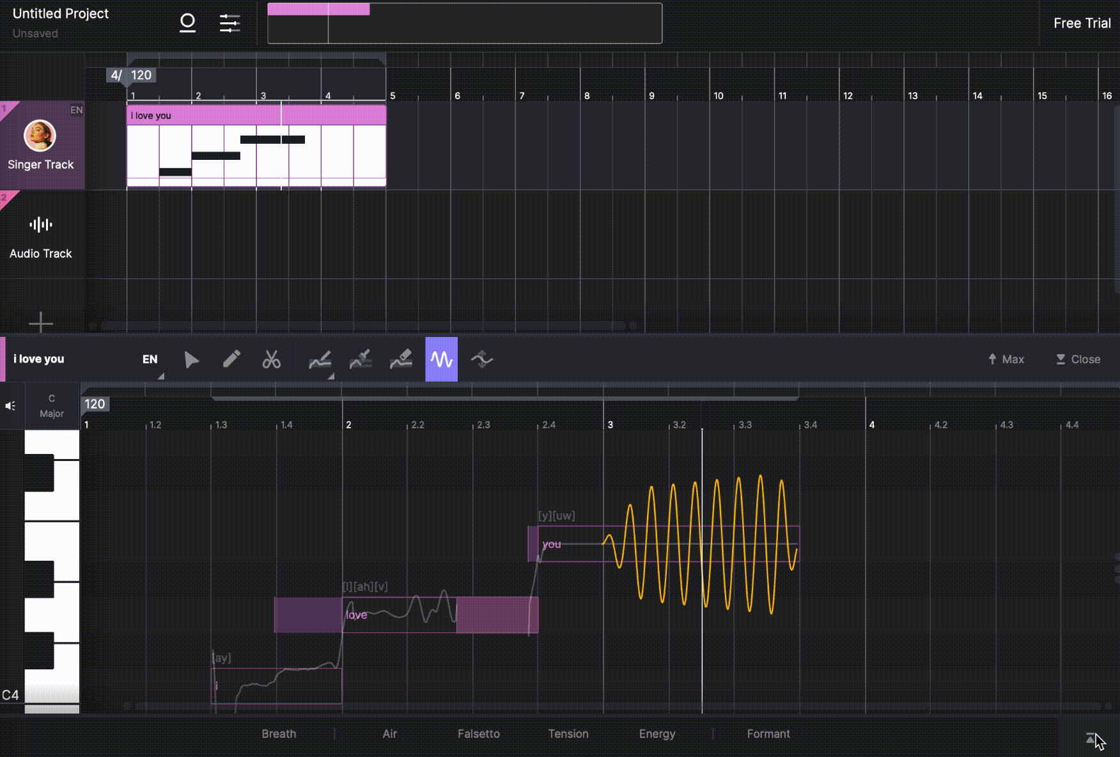The height and width of the screenshot is (757, 1120).
Task: Switch to the Tension parameter tab
Action: click(568, 734)
